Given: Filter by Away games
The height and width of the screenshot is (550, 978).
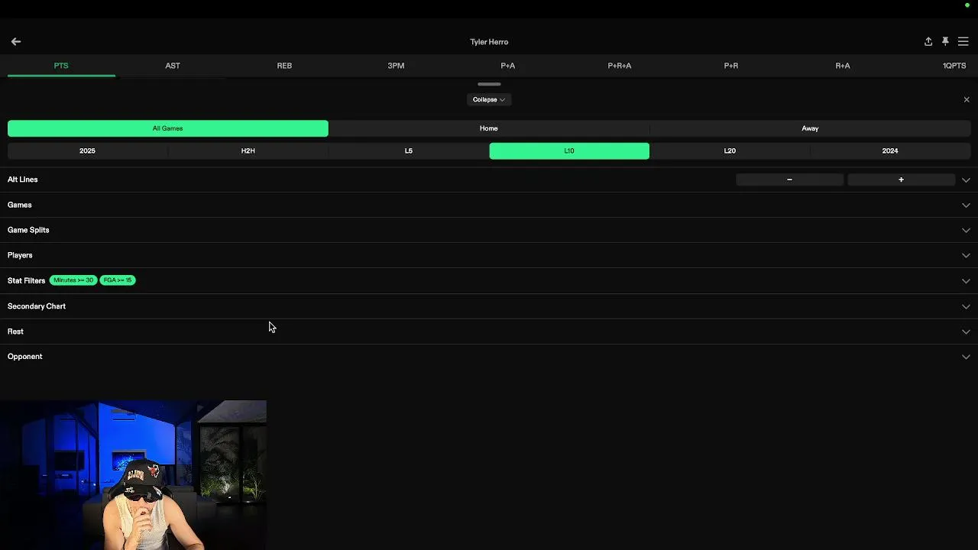Looking at the screenshot, I should coord(810,128).
